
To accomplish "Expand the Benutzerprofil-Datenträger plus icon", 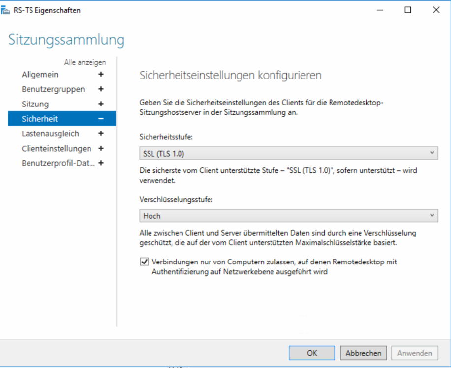I will [101, 163].
